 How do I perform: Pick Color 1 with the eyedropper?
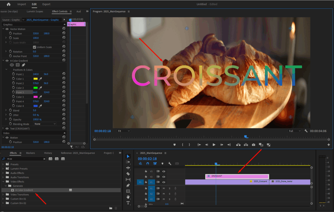tap(40, 79)
